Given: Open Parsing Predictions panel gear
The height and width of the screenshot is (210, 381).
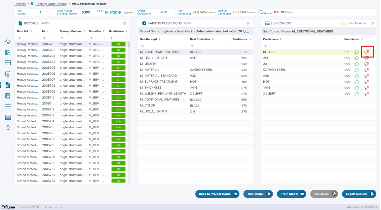Looking at the screenshot, I should 248,23.
